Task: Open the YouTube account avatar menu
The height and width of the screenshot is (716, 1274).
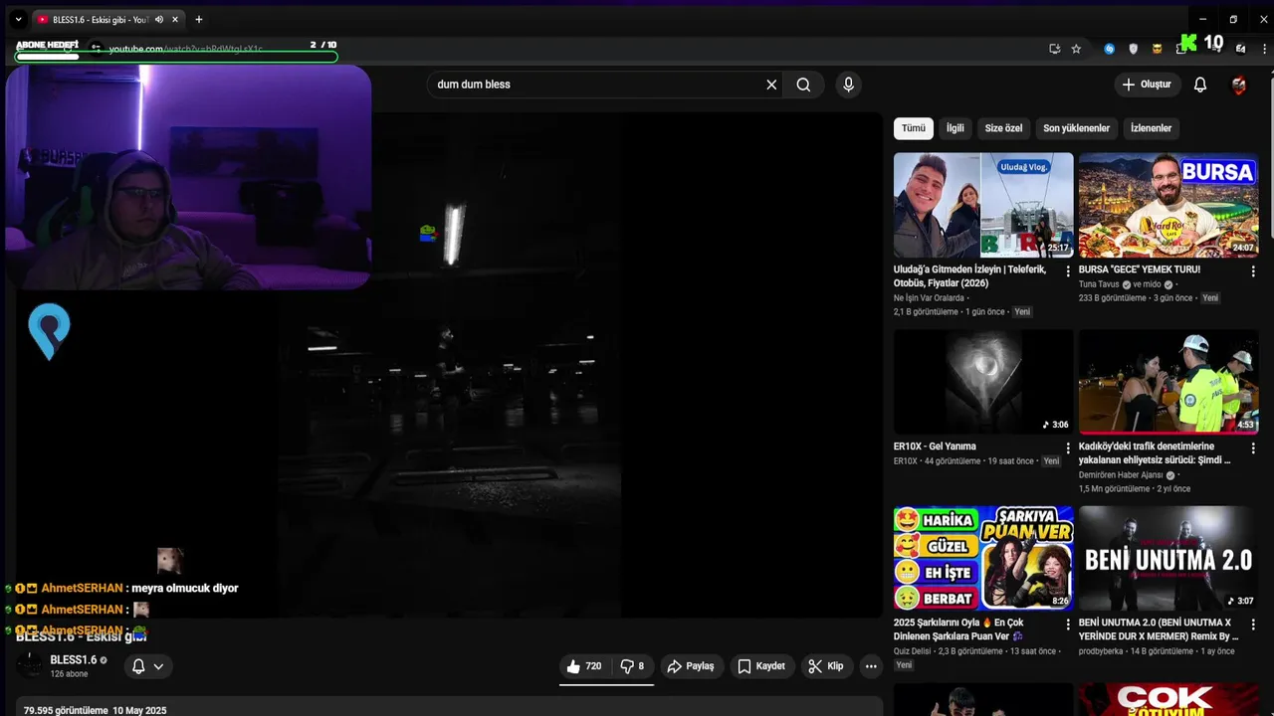Action: coord(1239,85)
